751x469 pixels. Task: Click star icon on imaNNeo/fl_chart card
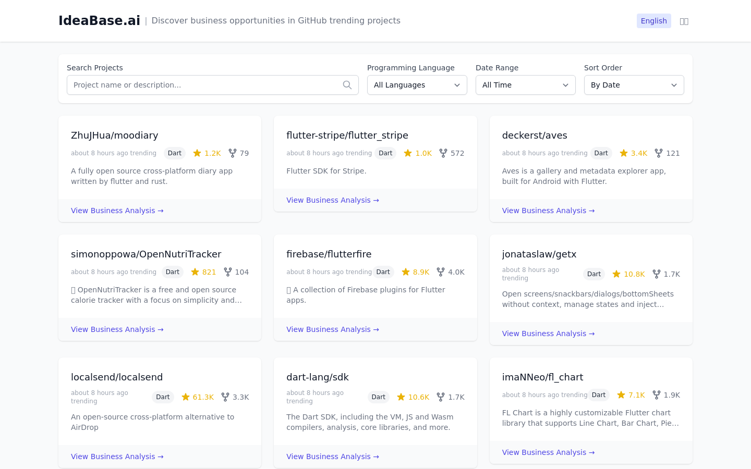click(x=621, y=395)
